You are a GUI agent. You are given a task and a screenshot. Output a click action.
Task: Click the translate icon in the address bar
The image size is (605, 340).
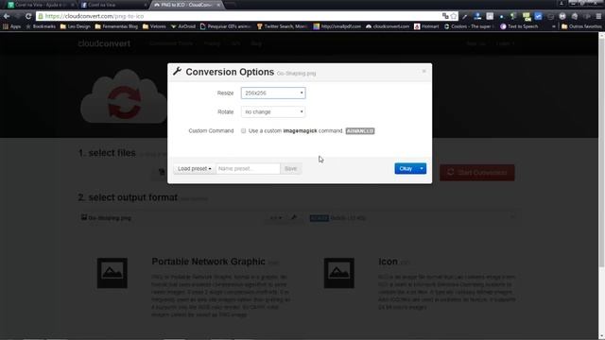coord(445,16)
